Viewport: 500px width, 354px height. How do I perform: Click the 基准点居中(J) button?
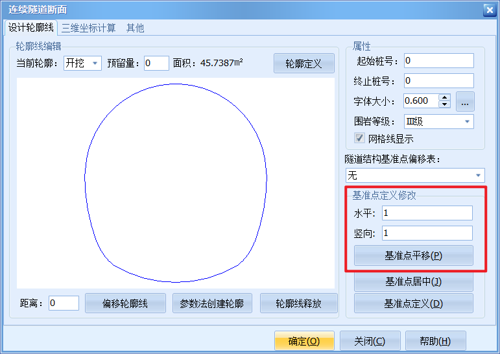click(414, 281)
